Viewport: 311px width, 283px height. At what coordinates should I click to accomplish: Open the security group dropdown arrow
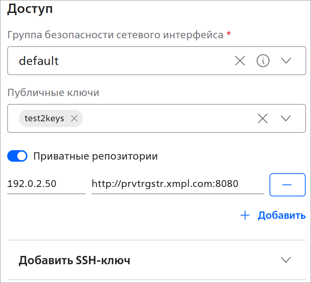286,61
